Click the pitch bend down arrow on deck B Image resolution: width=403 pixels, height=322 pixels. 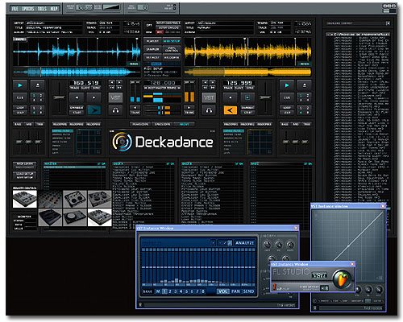(x=231, y=98)
